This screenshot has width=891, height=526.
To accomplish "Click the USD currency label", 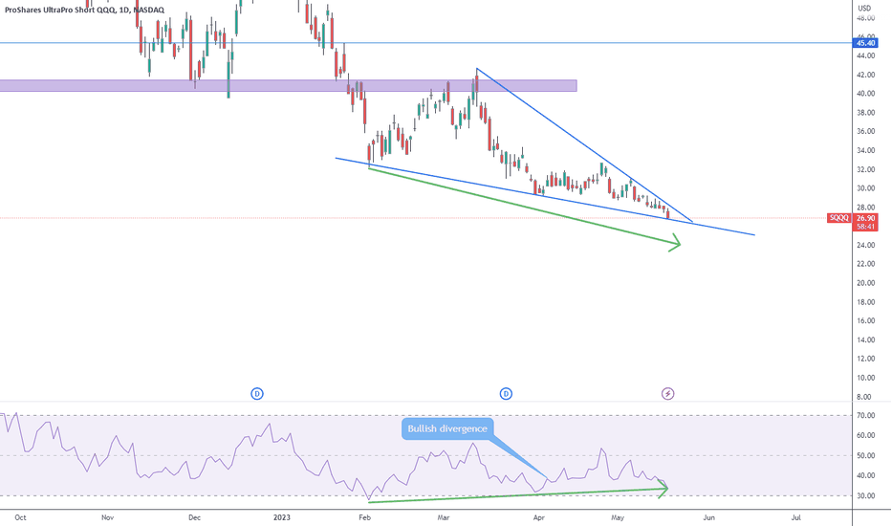I will pos(864,8).
